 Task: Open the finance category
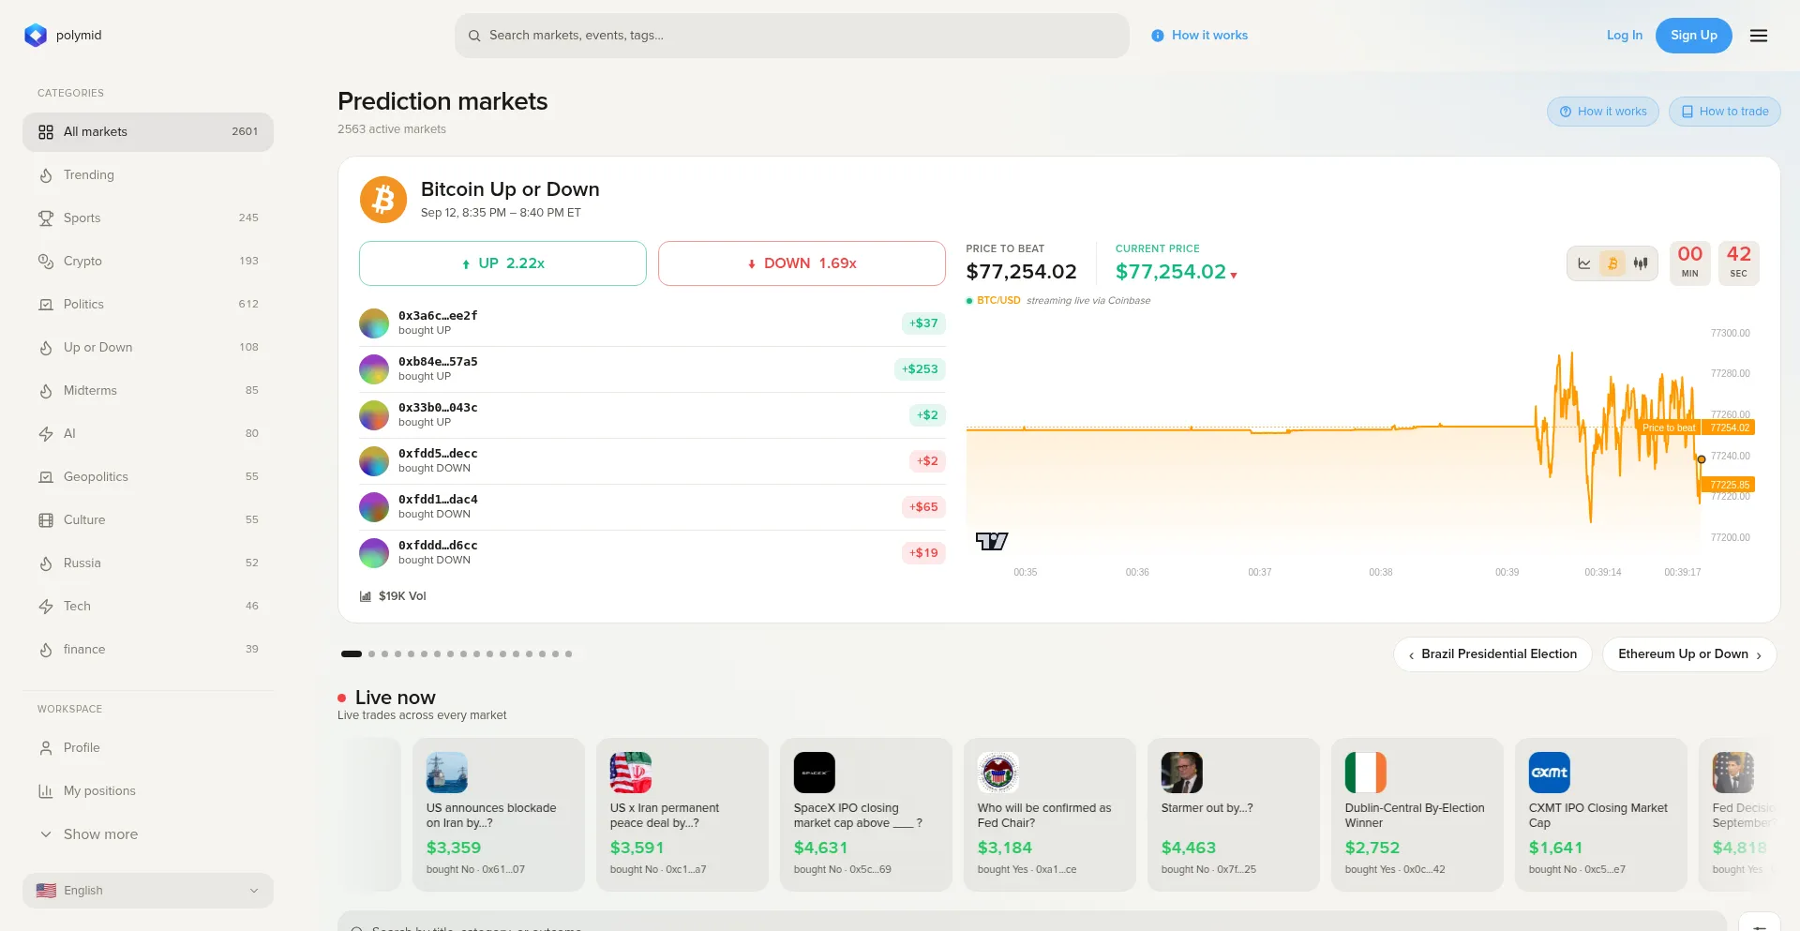(x=148, y=650)
